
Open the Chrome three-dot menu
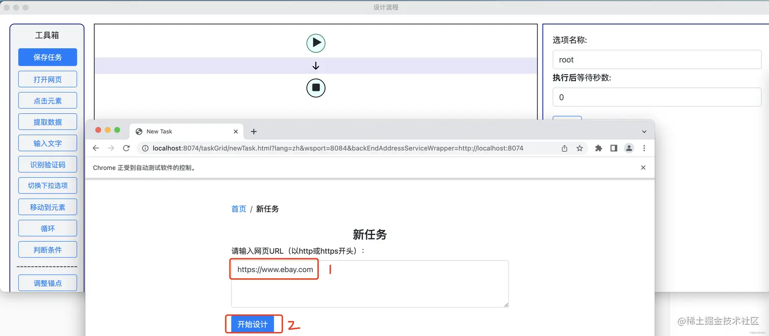point(644,148)
